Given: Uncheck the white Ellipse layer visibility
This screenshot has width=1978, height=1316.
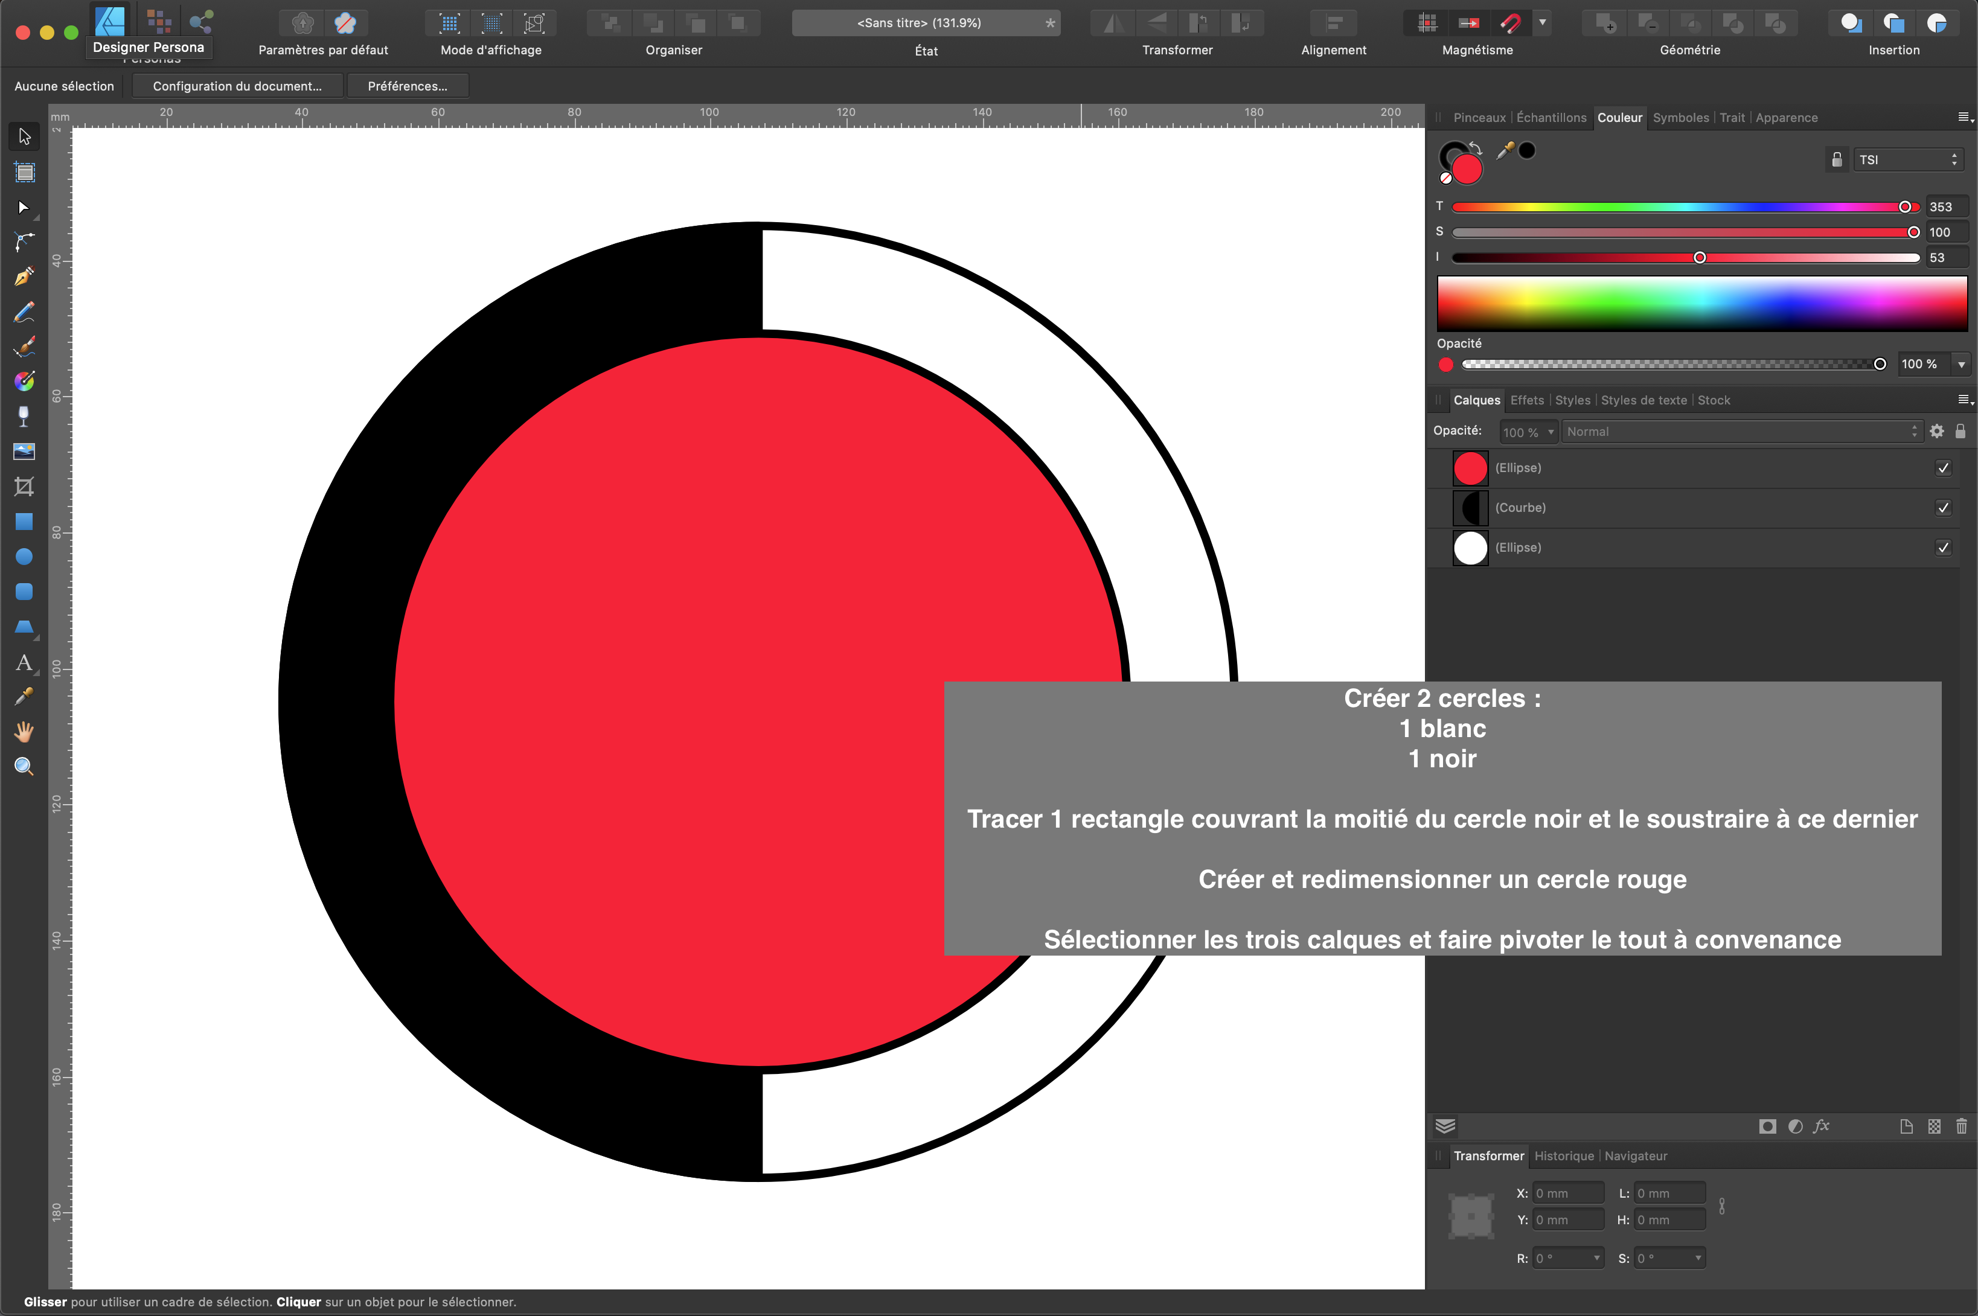Looking at the screenshot, I should pyautogui.click(x=1943, y=548).
